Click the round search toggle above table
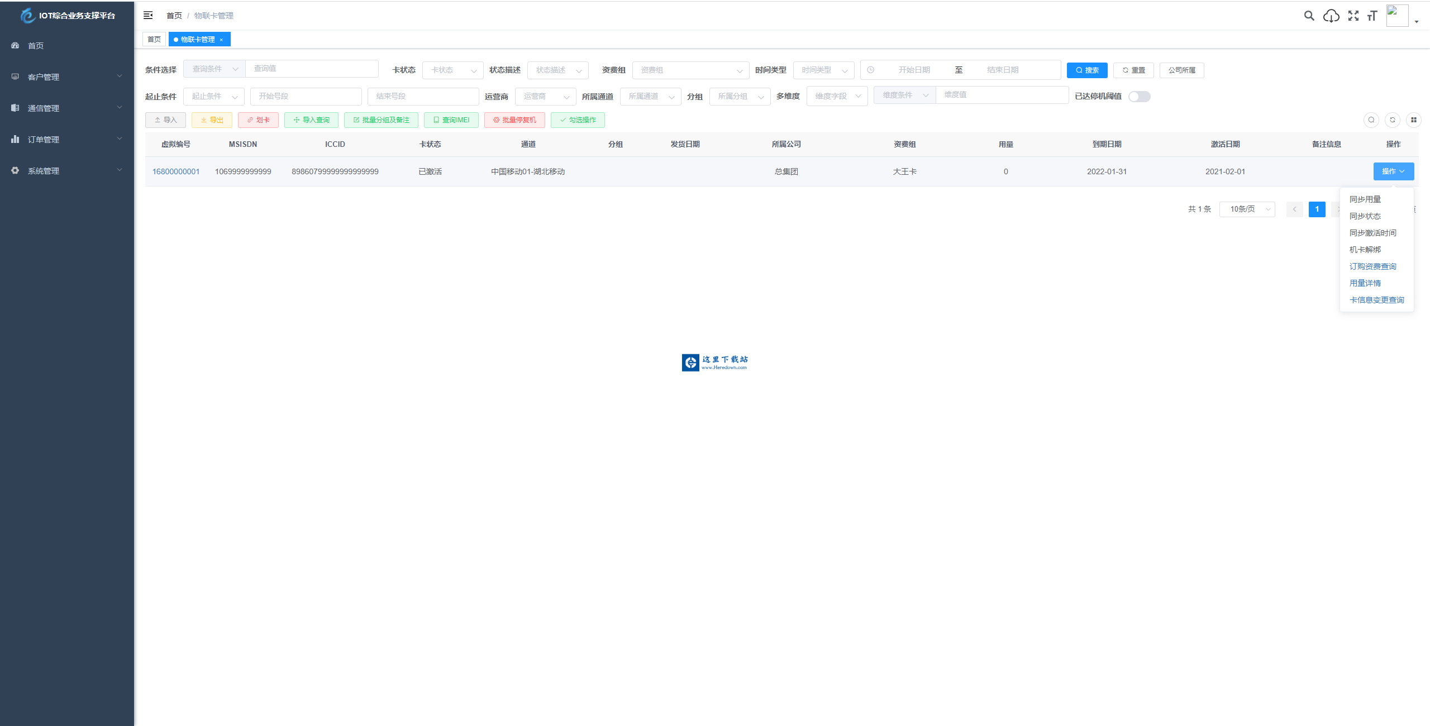 pyautogui.click(x=1371, y=120)
